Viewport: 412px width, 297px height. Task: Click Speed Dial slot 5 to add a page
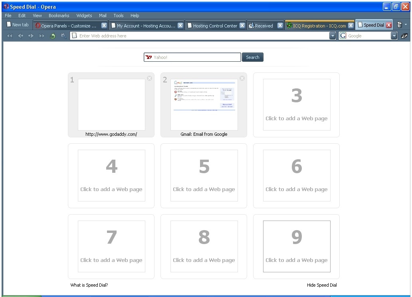click(204, 175)
